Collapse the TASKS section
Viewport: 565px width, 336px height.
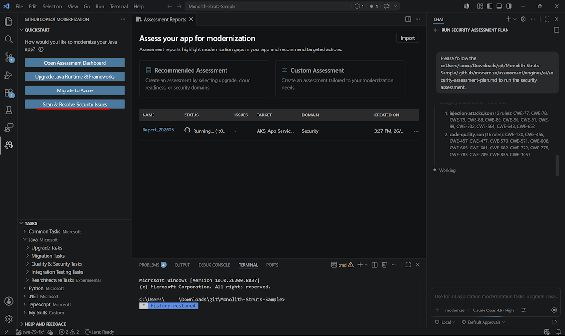31,223
